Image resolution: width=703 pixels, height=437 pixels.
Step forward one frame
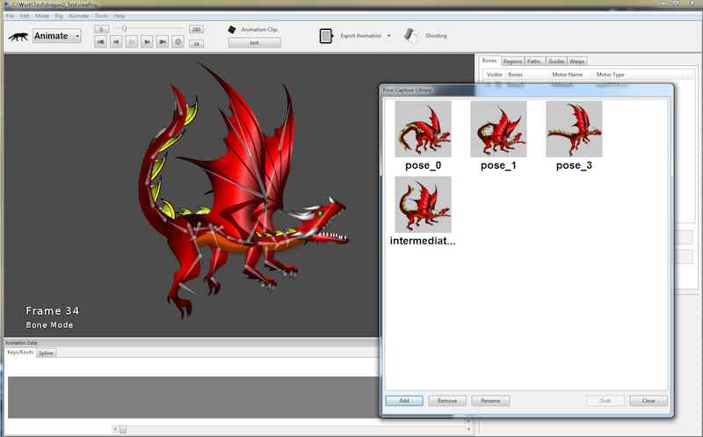tap(148, 41)
